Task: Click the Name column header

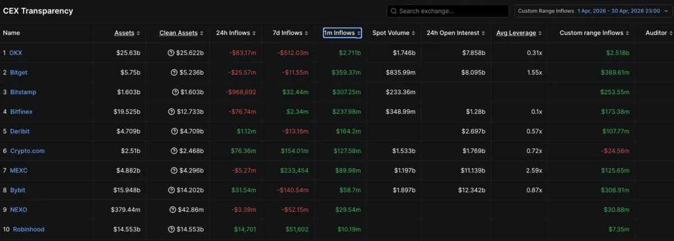Action: click(x=11, y=33)
